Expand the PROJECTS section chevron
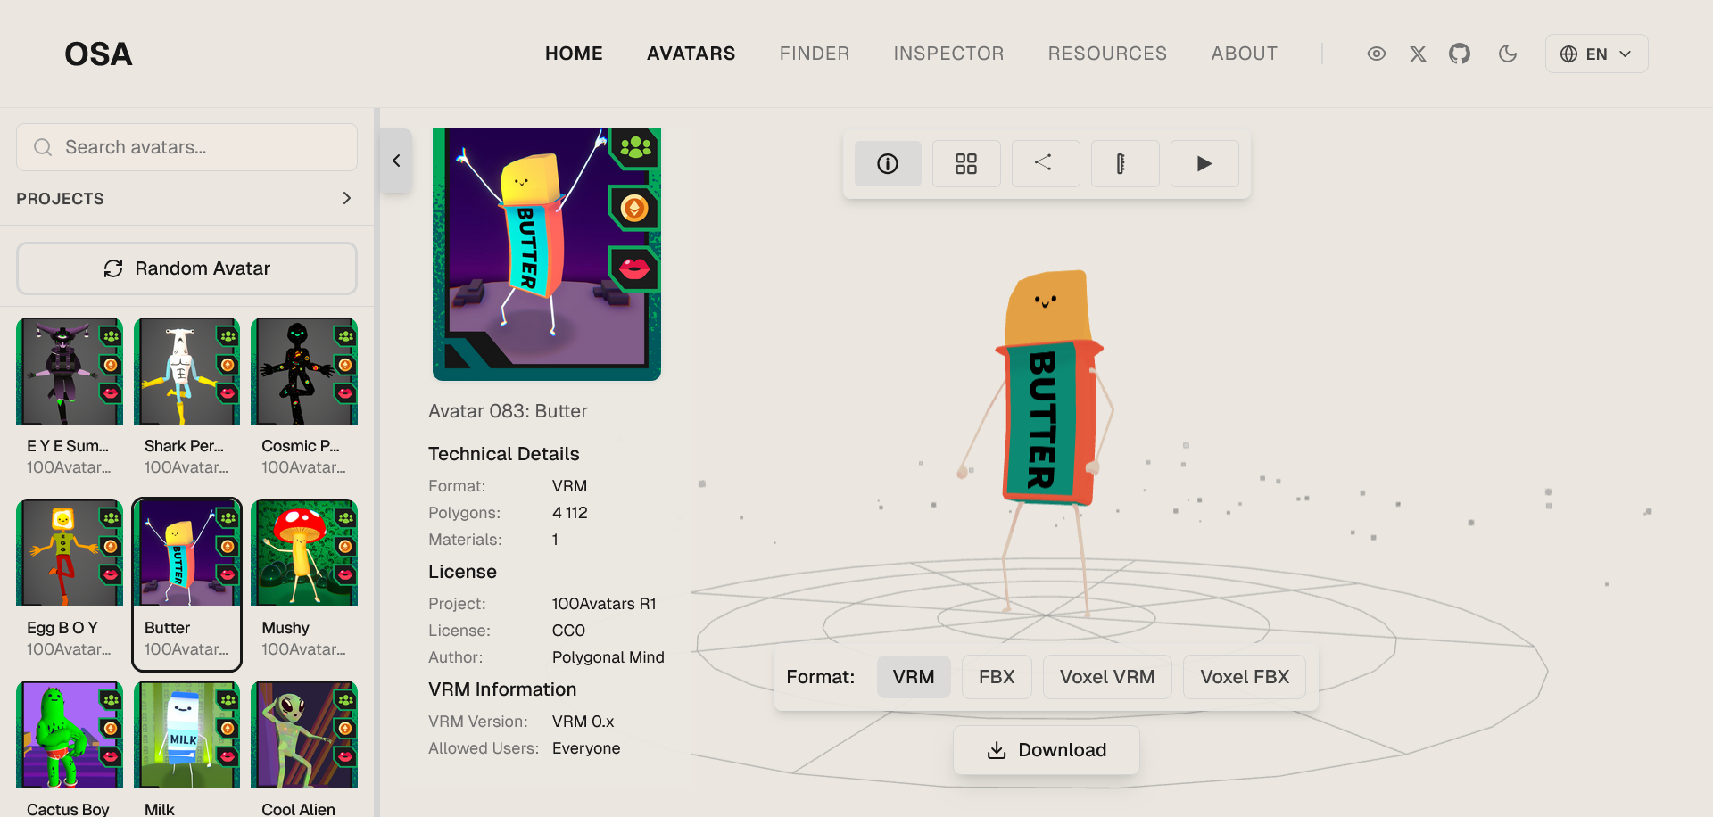Image resolution: width=1713 pixels, height=817 pixels. [347, 198]
